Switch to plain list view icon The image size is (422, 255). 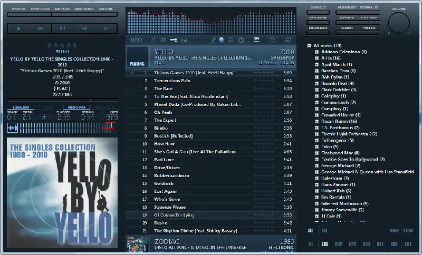[x=272, y=40]
